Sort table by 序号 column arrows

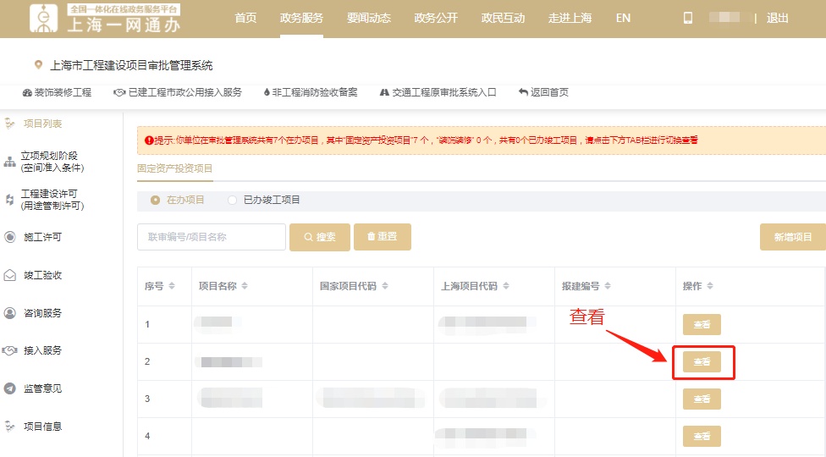pyautogui.click(x=172, y=286)
